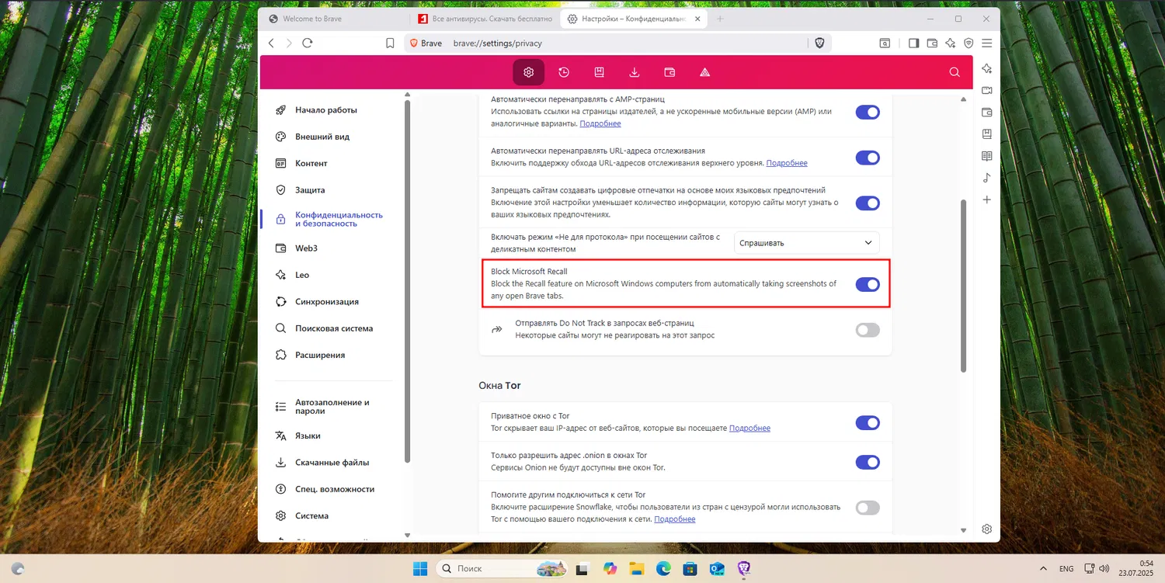Open Brave Wallet from the browser toolbar

point(932,43)
